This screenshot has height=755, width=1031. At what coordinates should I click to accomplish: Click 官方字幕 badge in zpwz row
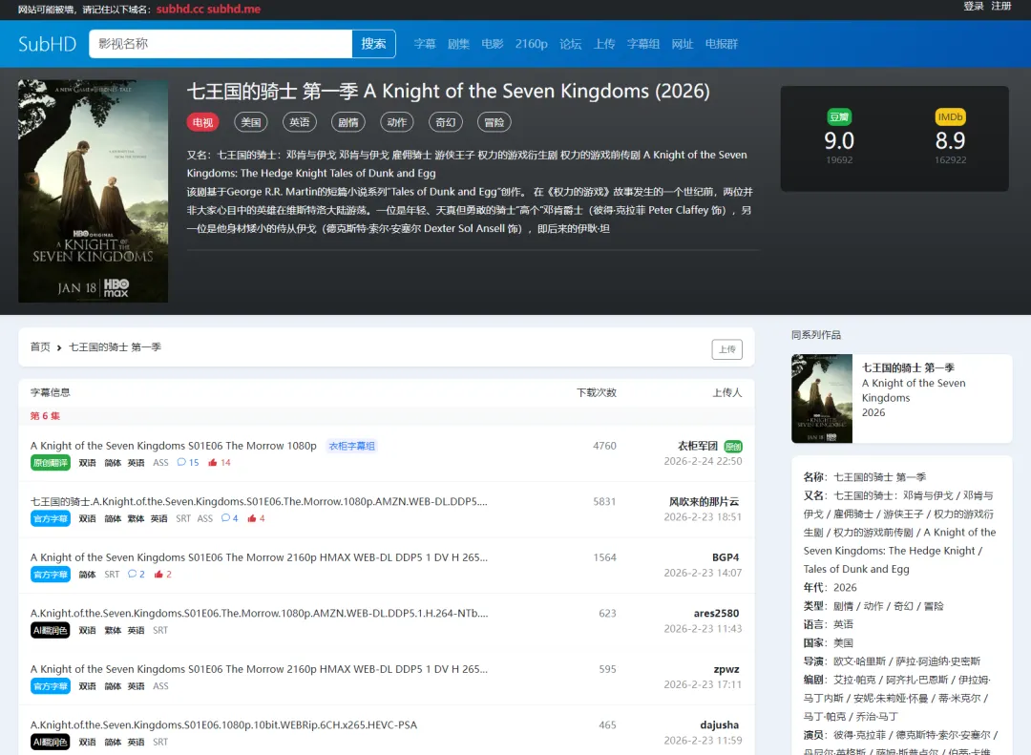[51, 686]
